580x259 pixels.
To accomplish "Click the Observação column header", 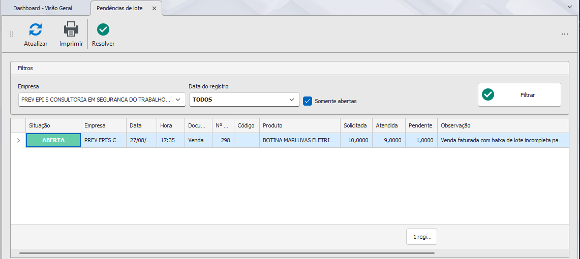I will (x=503, y=125).
